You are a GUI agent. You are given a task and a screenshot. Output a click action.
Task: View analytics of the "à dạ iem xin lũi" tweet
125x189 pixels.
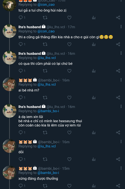pyautogui.click(x=94, y=133)
